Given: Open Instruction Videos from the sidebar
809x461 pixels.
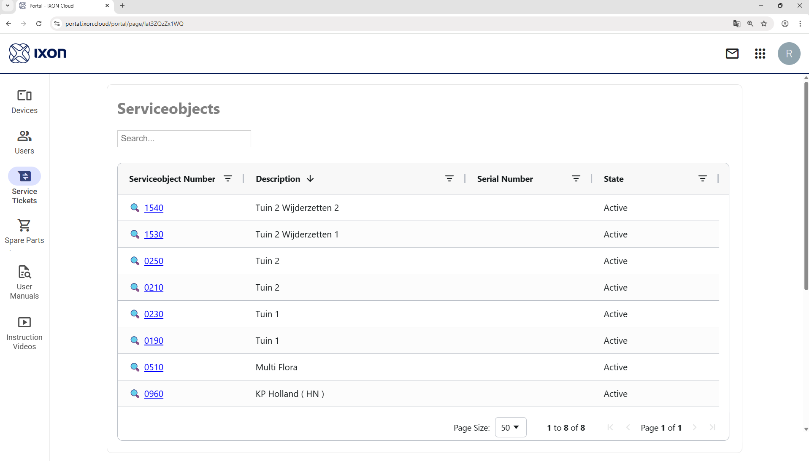Looking at the screenshot, I should tap(24, 333).
